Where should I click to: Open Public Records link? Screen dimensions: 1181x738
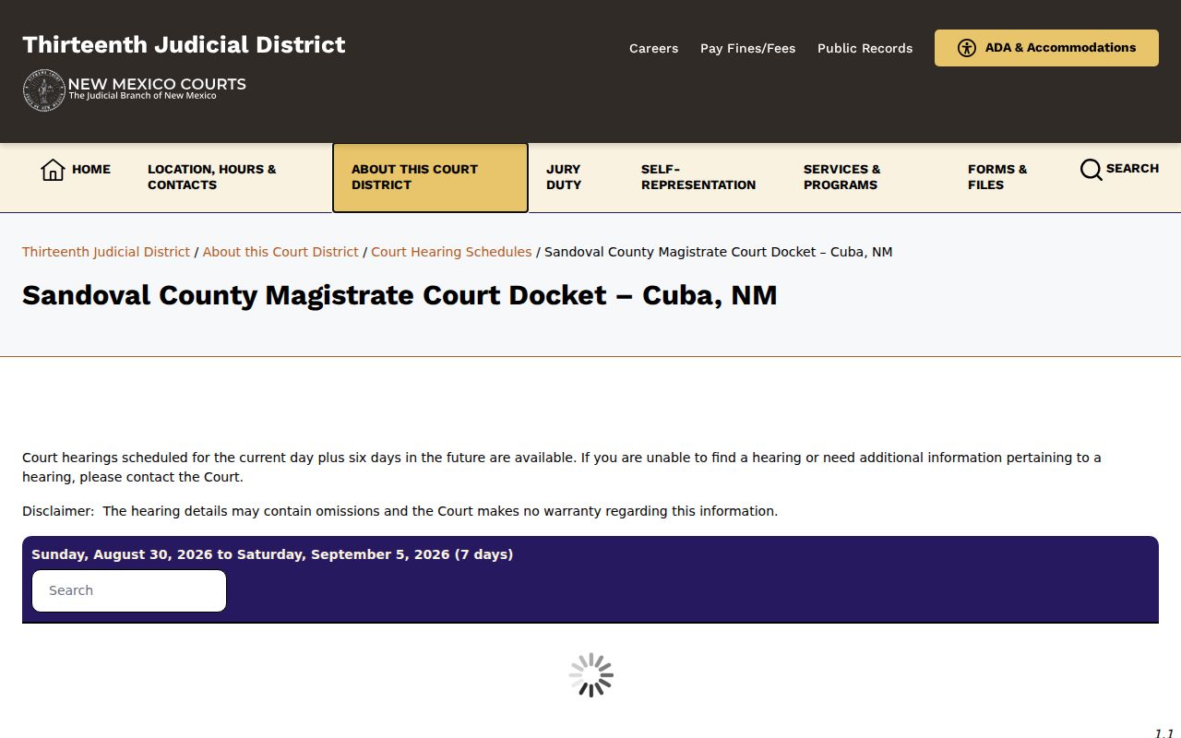pos(865,48)
